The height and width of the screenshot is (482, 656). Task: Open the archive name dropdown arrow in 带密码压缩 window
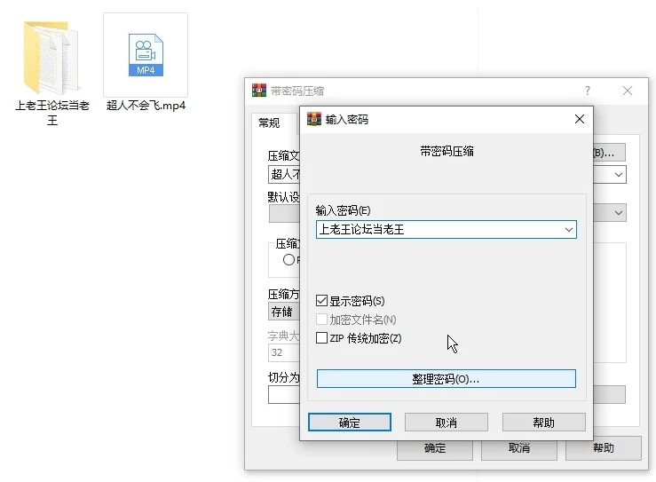coord(619,175)
